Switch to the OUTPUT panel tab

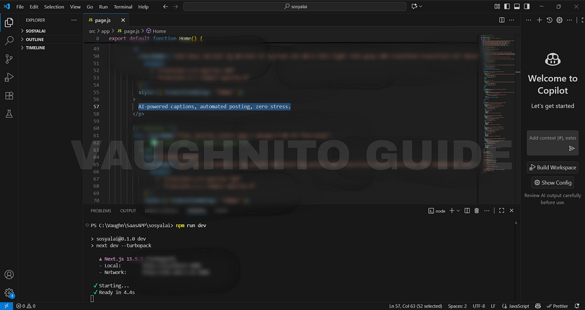128,211
